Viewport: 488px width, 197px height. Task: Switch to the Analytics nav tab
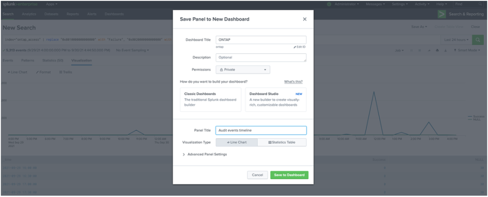coord(29,14)
